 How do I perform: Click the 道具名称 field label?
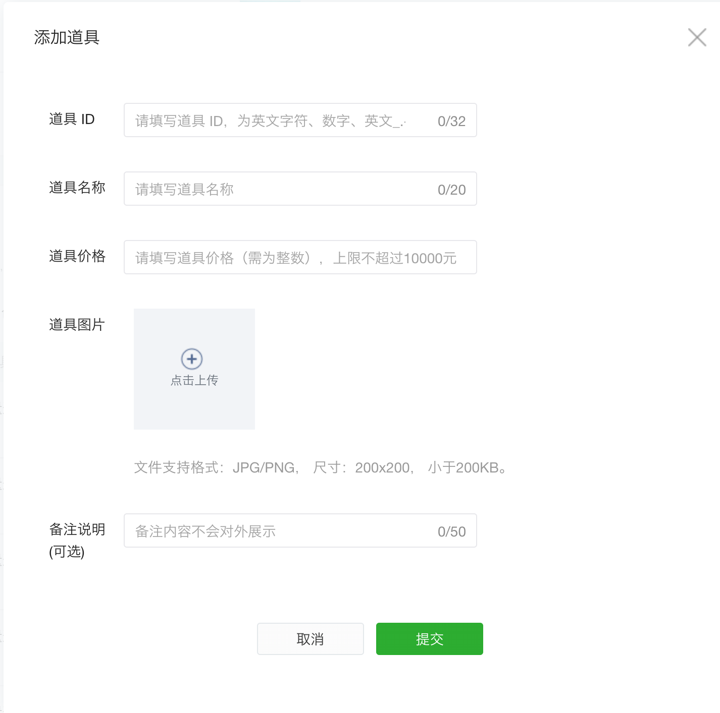point(77,188)
